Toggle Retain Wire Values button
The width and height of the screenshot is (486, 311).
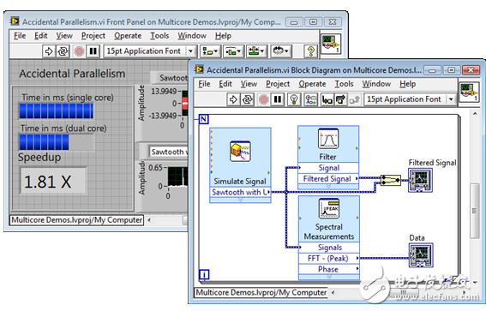pos(310,99)
